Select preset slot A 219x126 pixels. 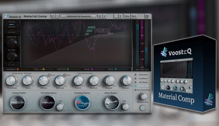pos(116,16)
